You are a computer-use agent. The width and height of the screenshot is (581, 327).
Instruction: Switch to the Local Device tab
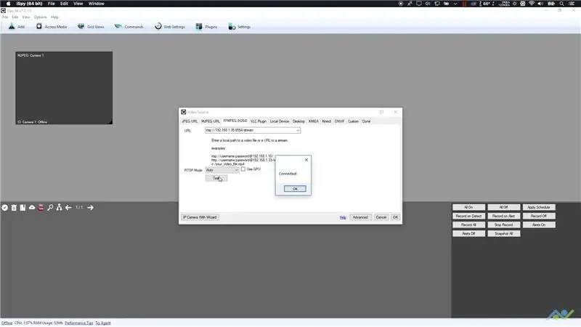[280, 121]
